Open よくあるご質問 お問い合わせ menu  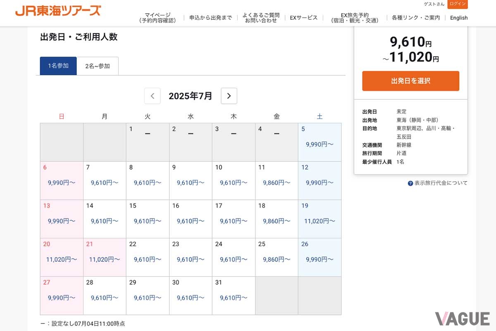pyautogui.click(x=261, y=17)
